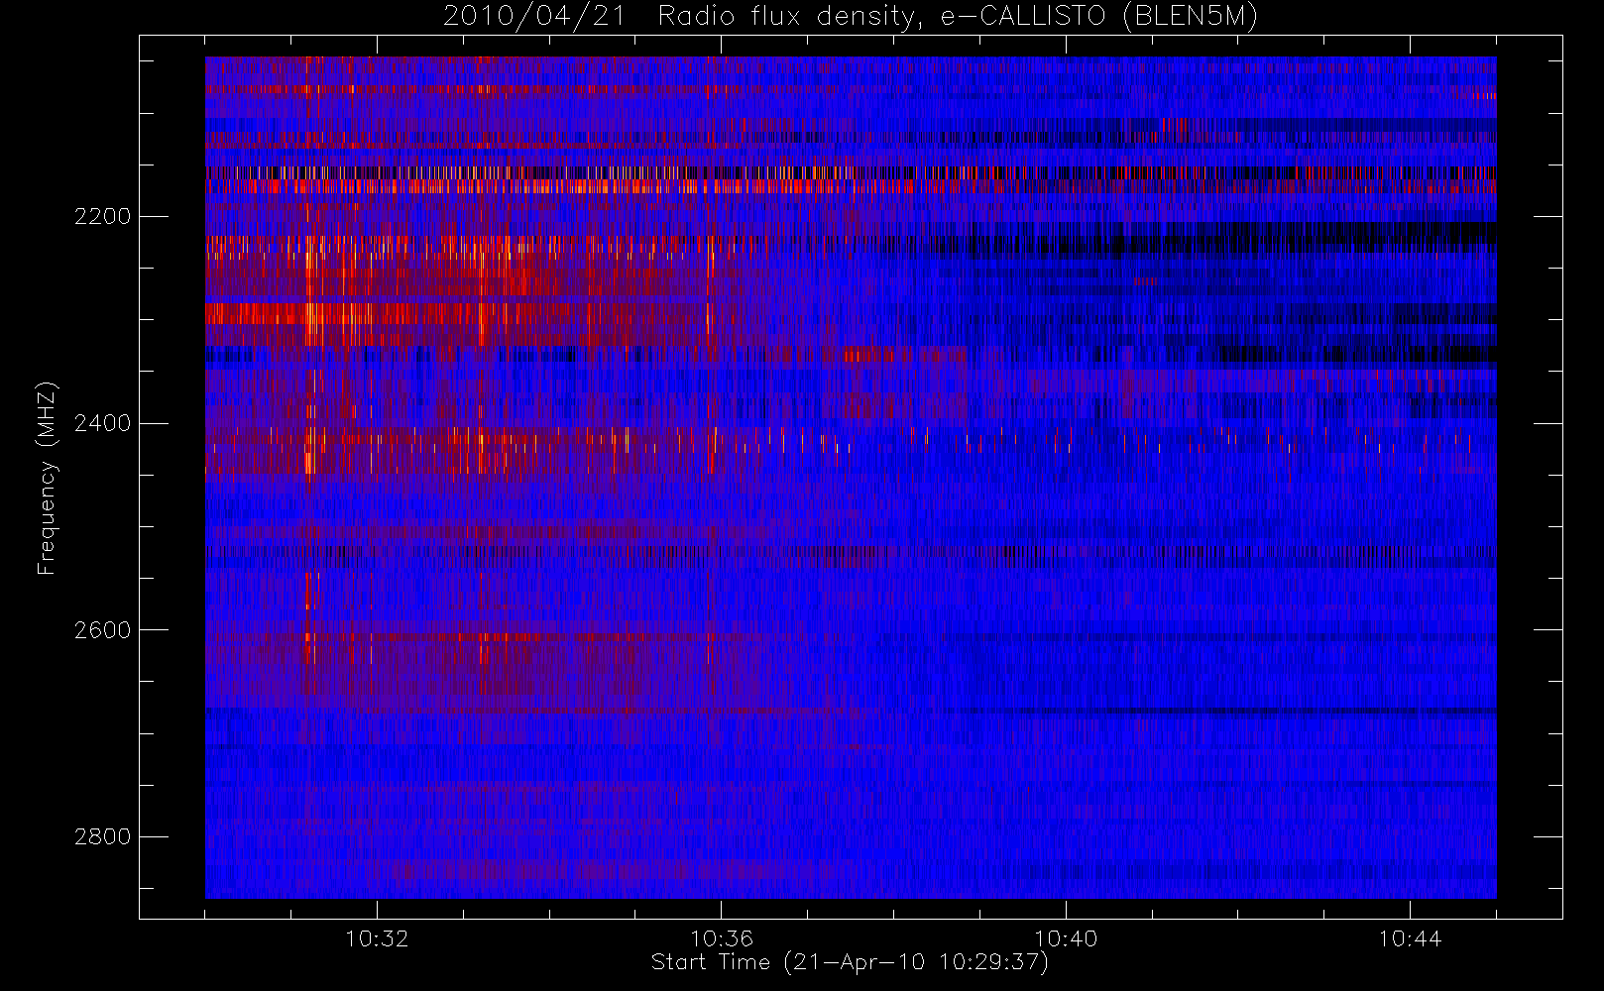Viewport: 1604px width, 991px height.
Task: Click the 2200 frequency axis label
Action: tap(103, 216)
